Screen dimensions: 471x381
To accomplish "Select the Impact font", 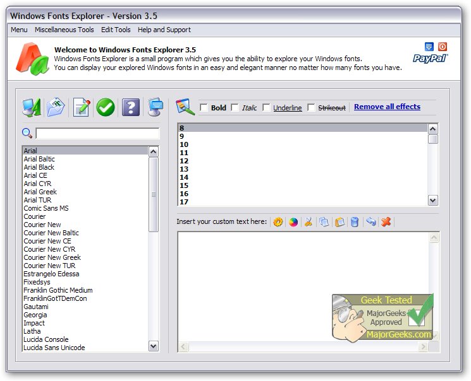I will point(85,323).
